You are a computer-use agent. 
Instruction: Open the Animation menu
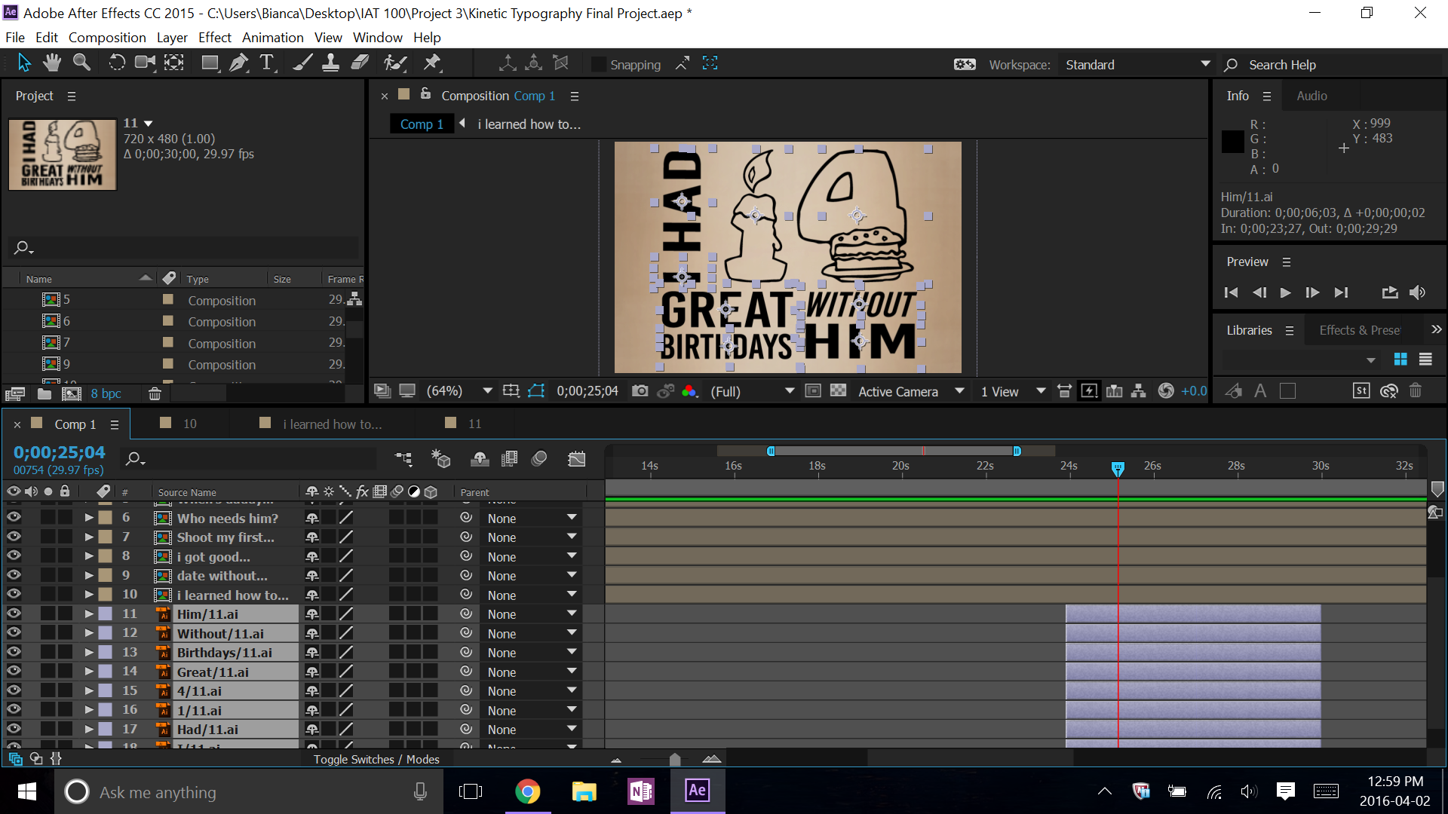(x=272, y=38)
